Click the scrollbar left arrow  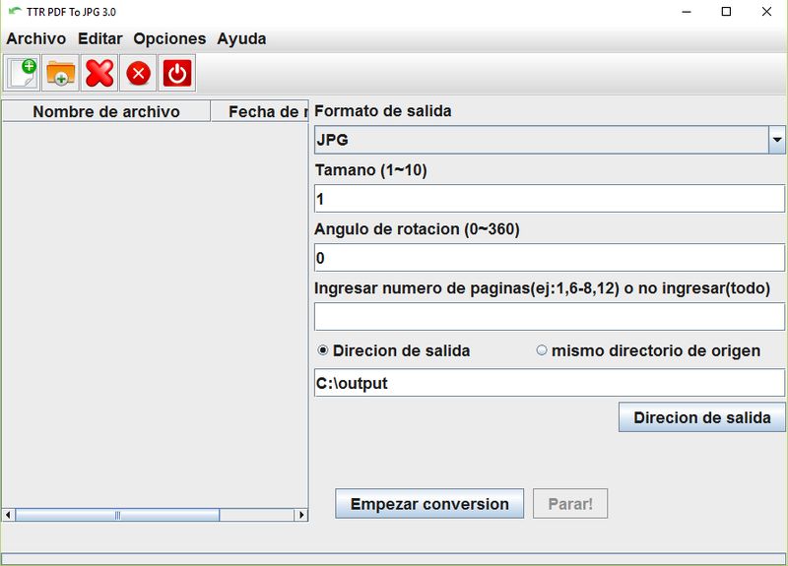click(8, 515)
